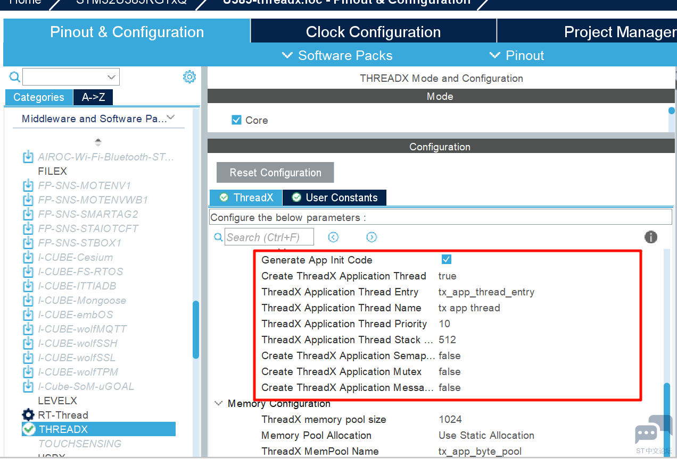Click download icon beside I-CUBE-wolfTPM

28,372
